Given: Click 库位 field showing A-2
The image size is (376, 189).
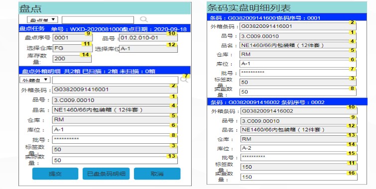Looking at the screenshot, I should [299, 148].
